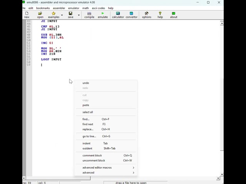The width and height of the screenshot is (246, 184).
Task: Expand the examples dropdown arrow
Action: coord(62,15)
